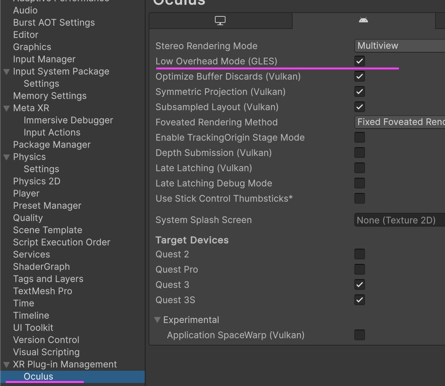Select Preset Manager

click(x=47, y=206)
